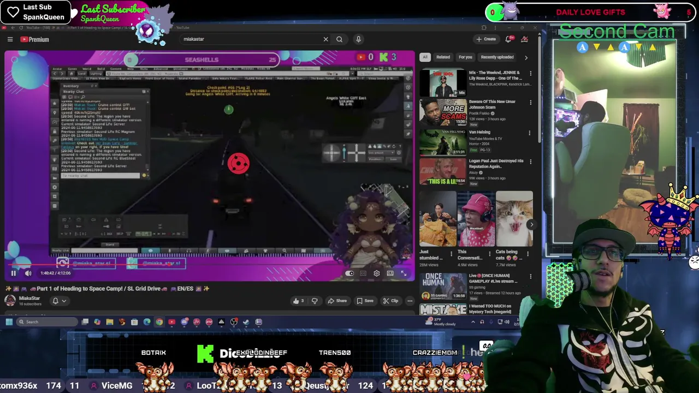This screenshot has width=699, height=393.
Task: Enter fullscreen on the video player
Action: 404,273
